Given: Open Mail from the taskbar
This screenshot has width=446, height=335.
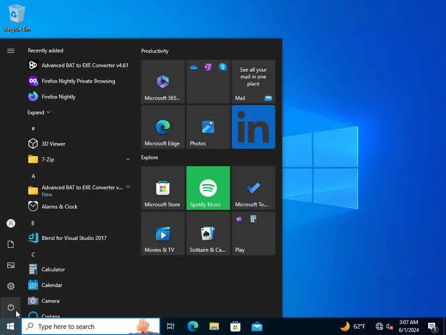Looking at the screenshot, I should click(x=257, y=326).
